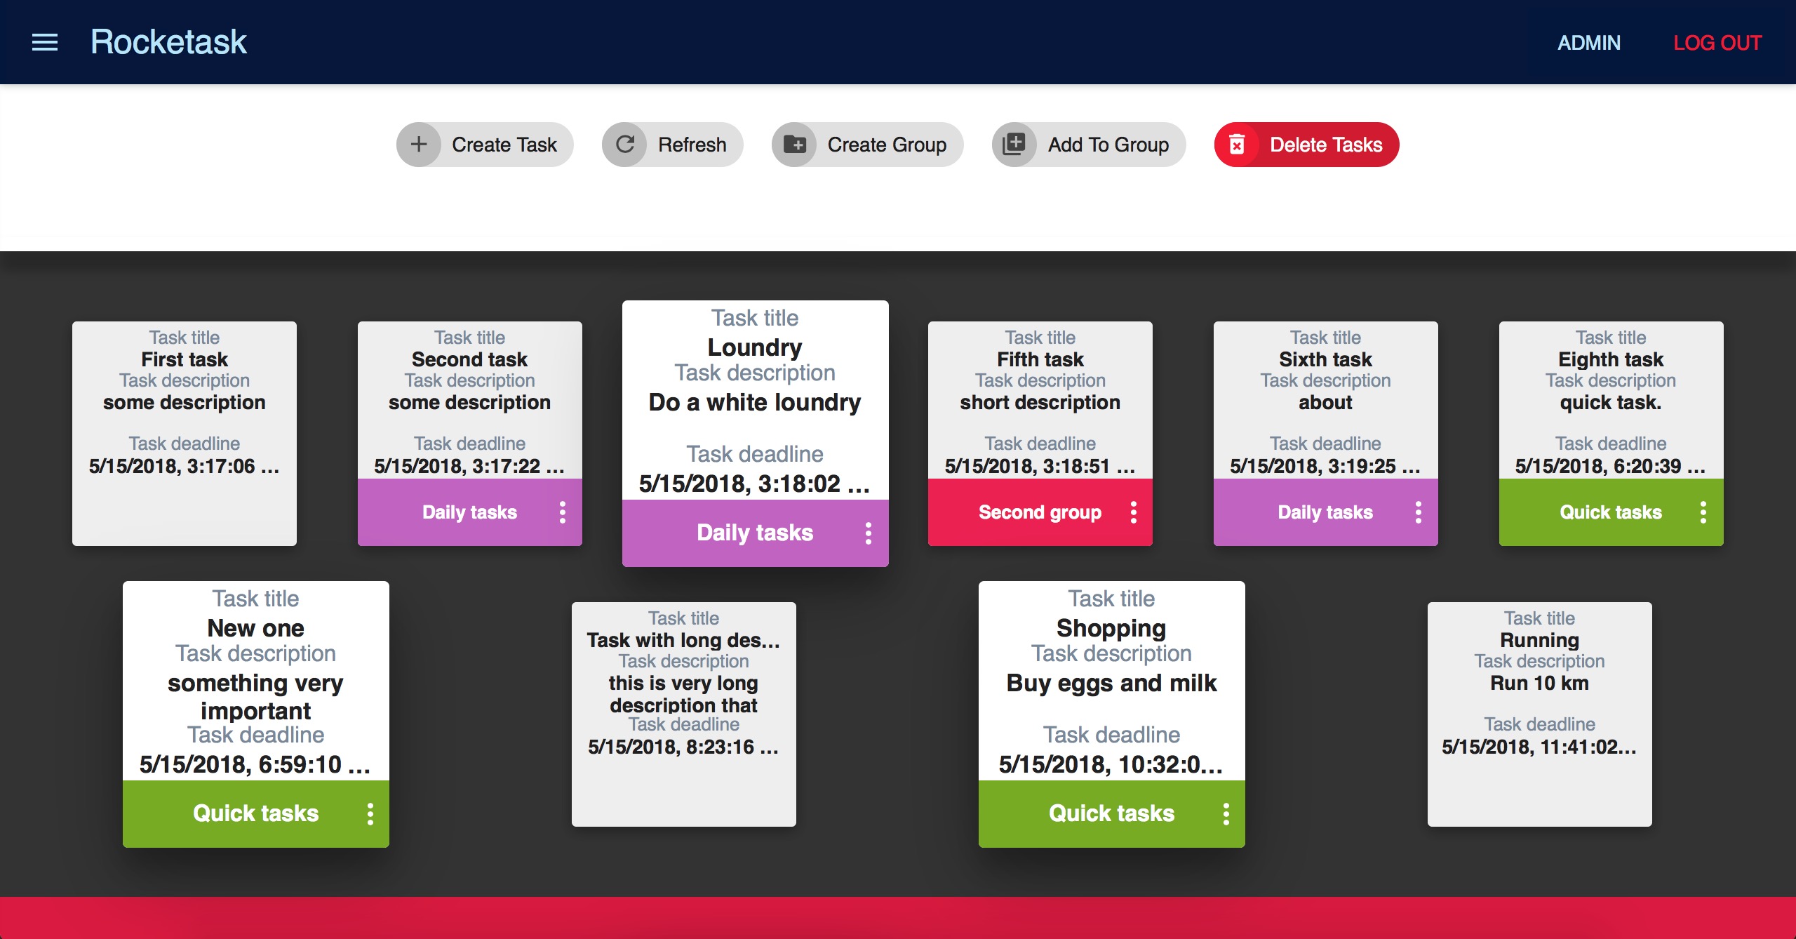This screenshot has height=939, width=1796.
Task: Open three-dot menu on Shopping card
Action: [1226, 814]
